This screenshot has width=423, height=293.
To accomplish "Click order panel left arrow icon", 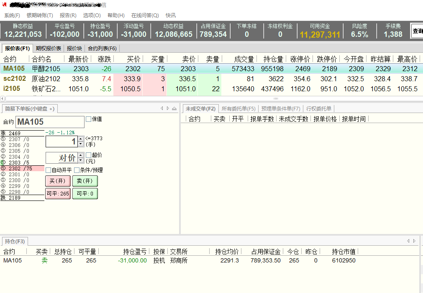I will click(x=162, y=108).
